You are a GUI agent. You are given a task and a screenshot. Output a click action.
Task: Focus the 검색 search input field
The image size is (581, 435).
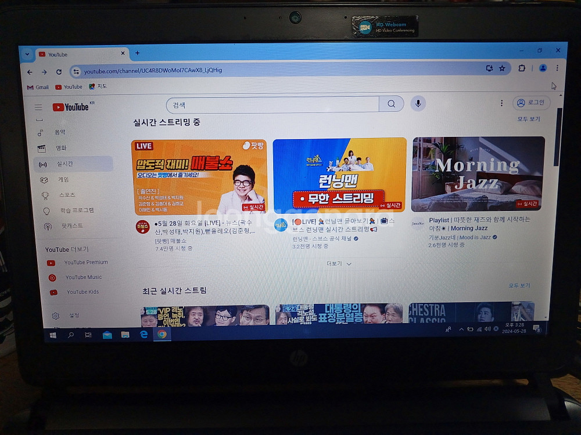(273, 104)
